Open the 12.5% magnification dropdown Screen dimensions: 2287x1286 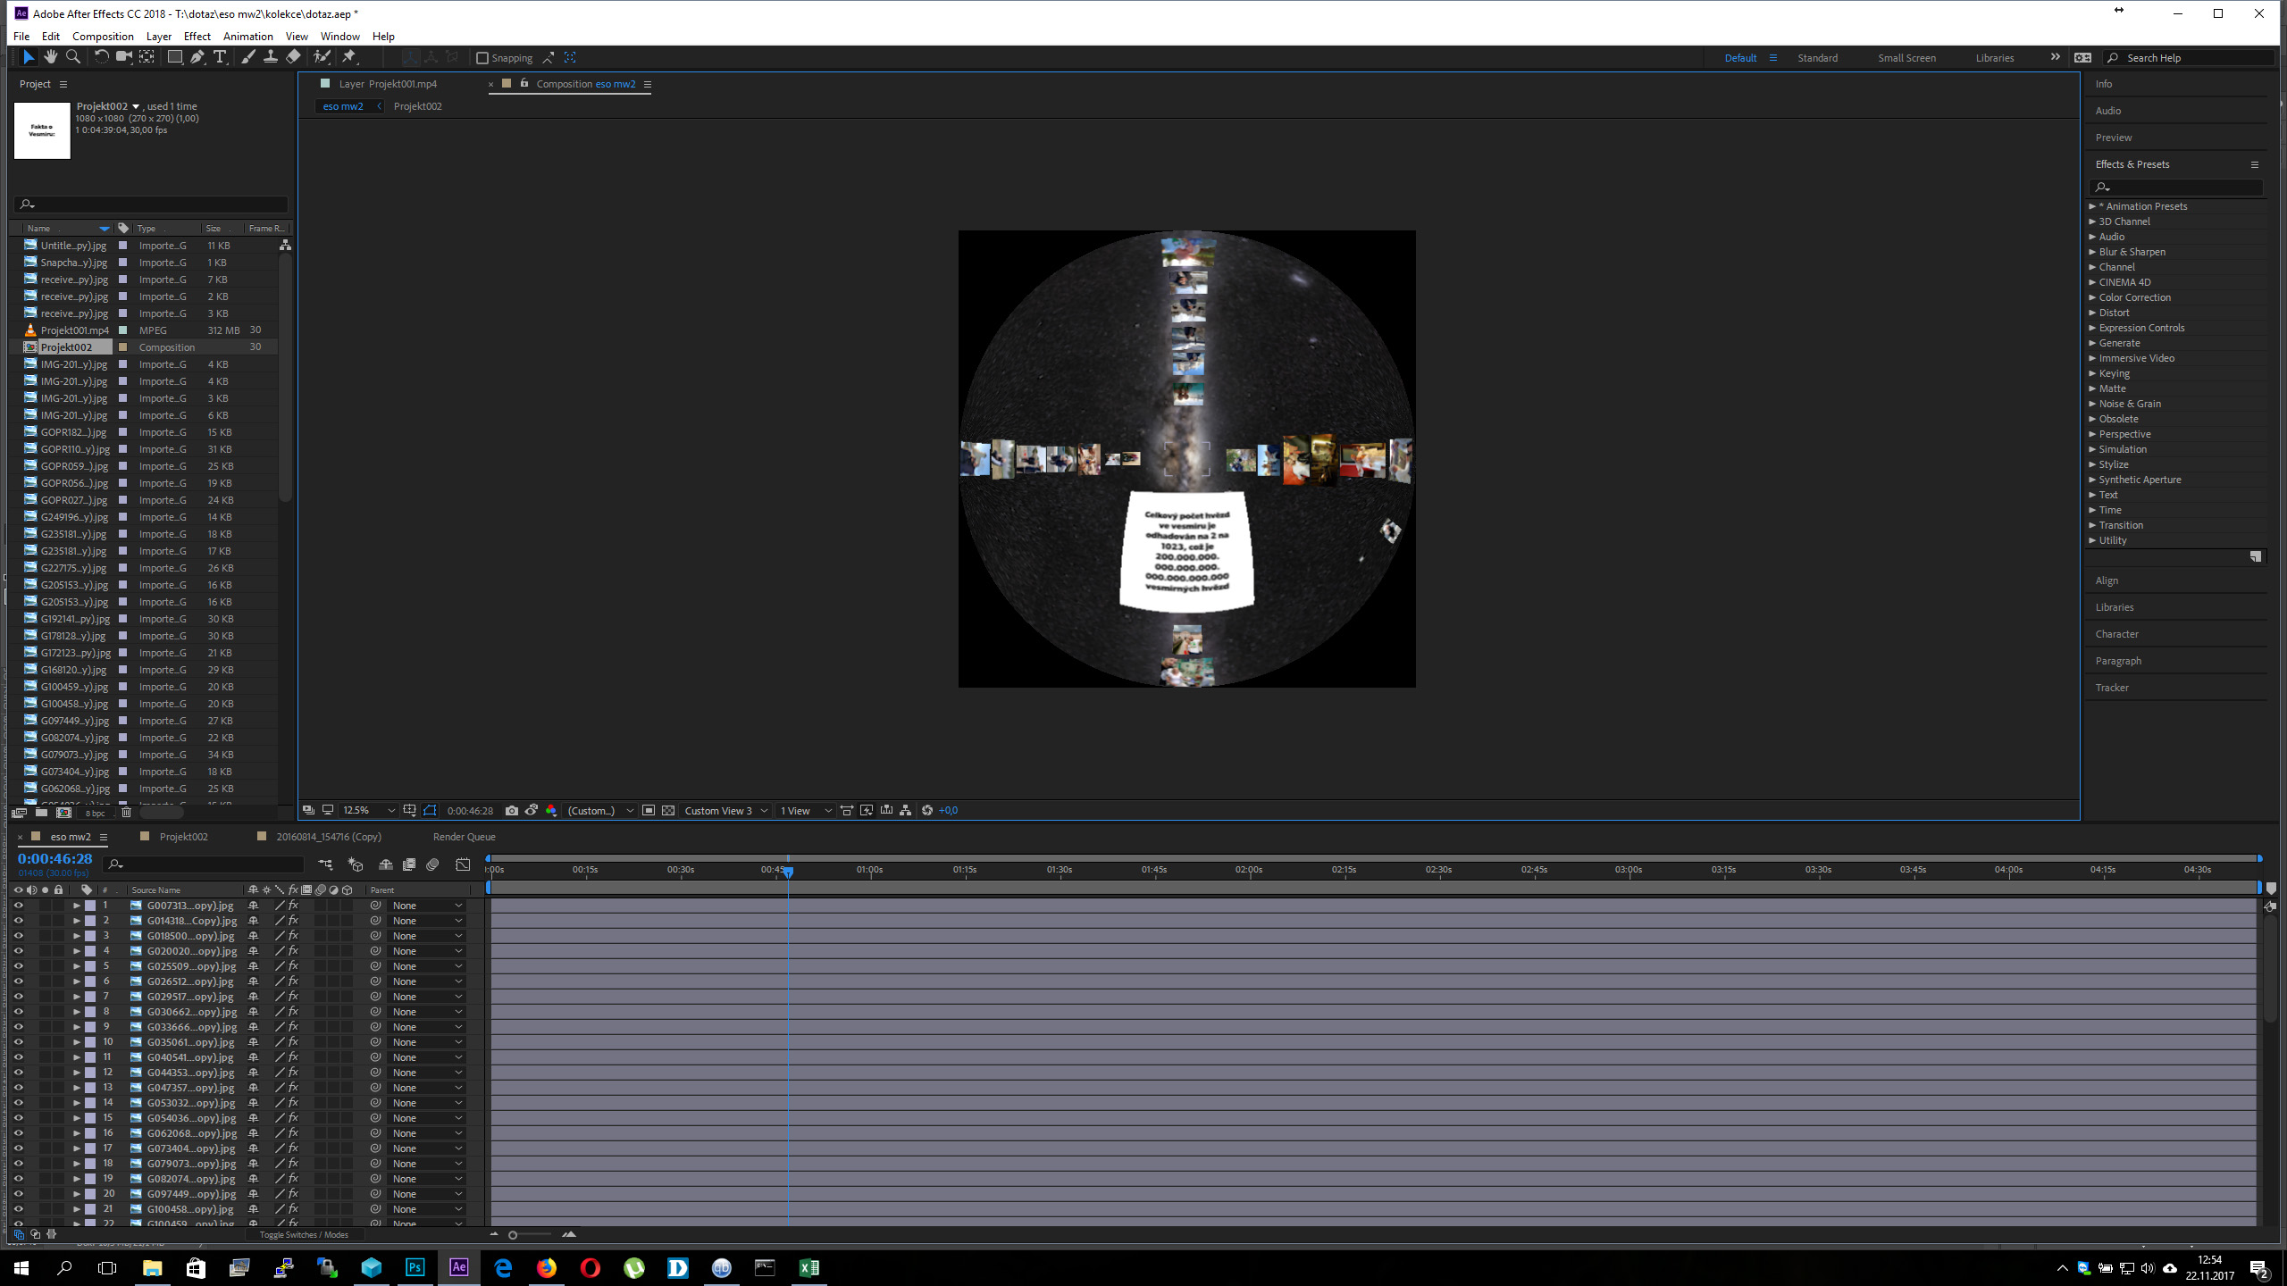(x=369, y=810)
